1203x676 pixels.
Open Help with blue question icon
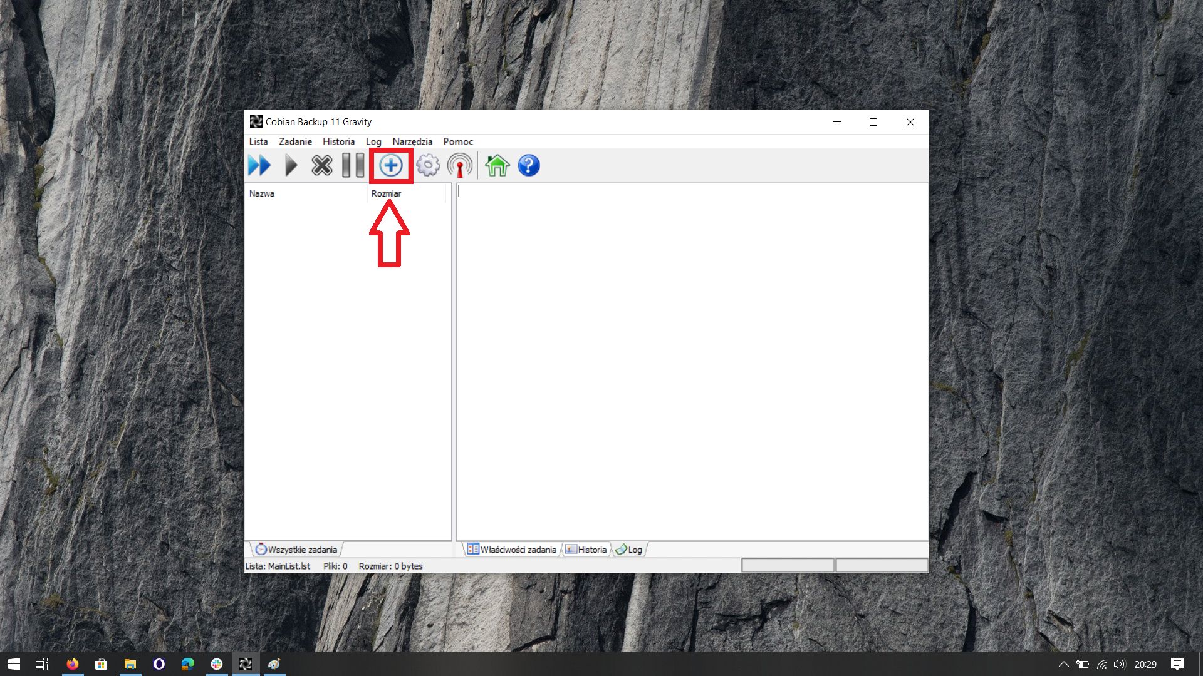529,166
